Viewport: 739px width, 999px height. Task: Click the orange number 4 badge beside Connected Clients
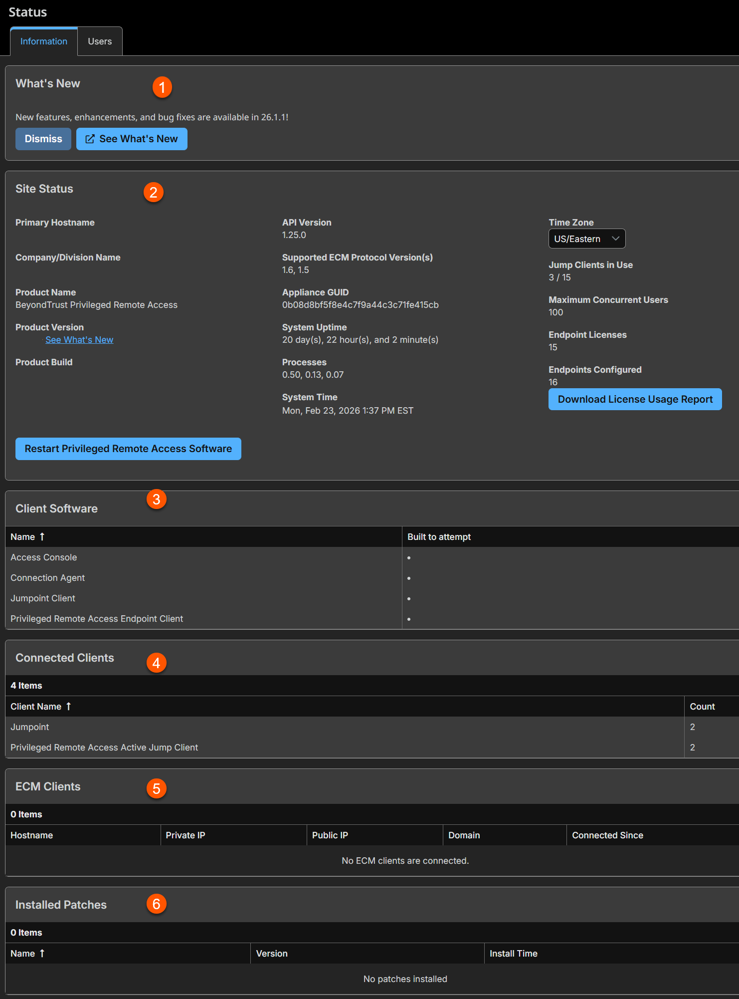156,663
